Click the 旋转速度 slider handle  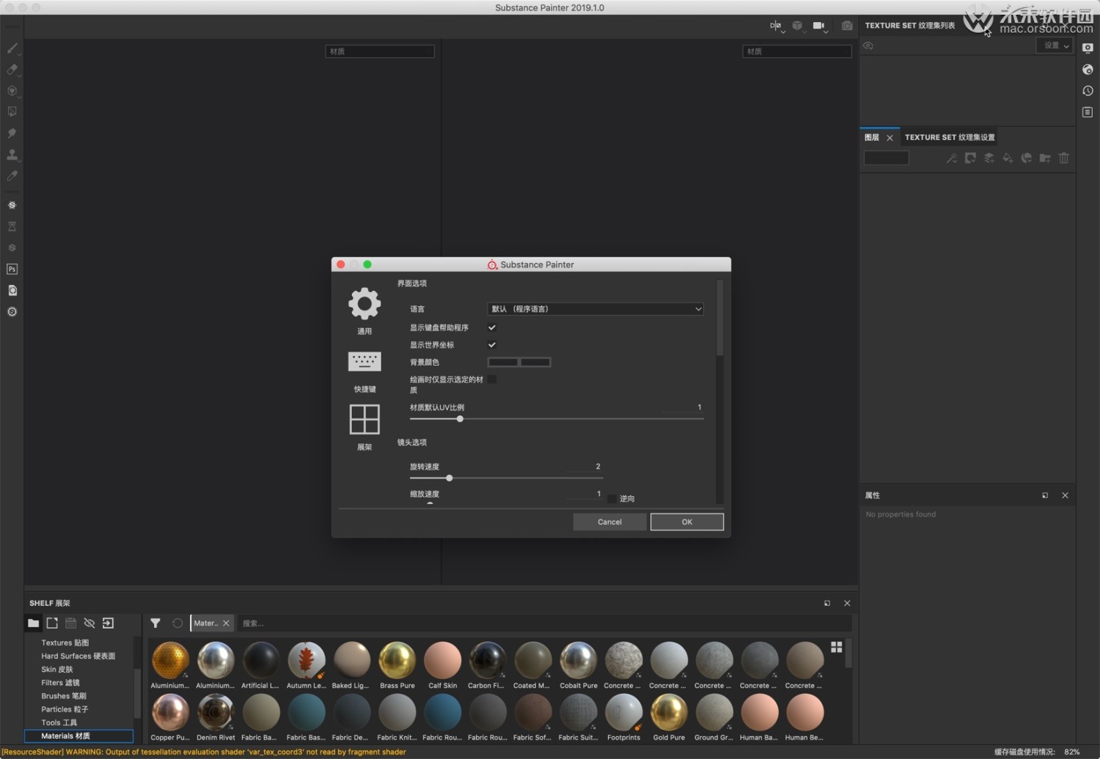450,478
